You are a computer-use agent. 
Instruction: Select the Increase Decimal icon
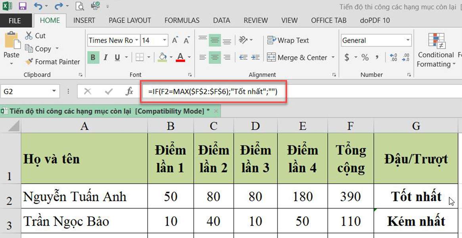(x=393, y=57)
